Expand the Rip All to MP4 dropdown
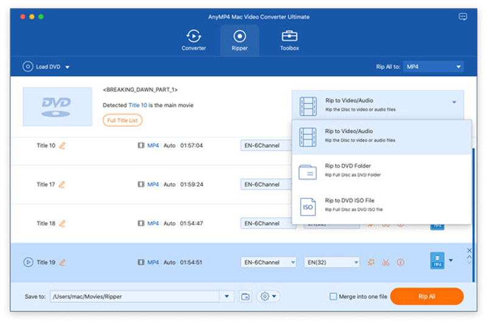 433,67
